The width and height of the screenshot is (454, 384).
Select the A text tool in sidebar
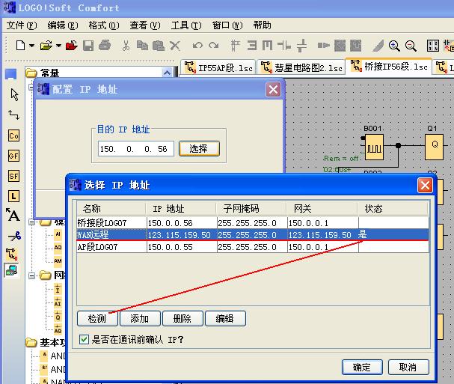[13, 215]
